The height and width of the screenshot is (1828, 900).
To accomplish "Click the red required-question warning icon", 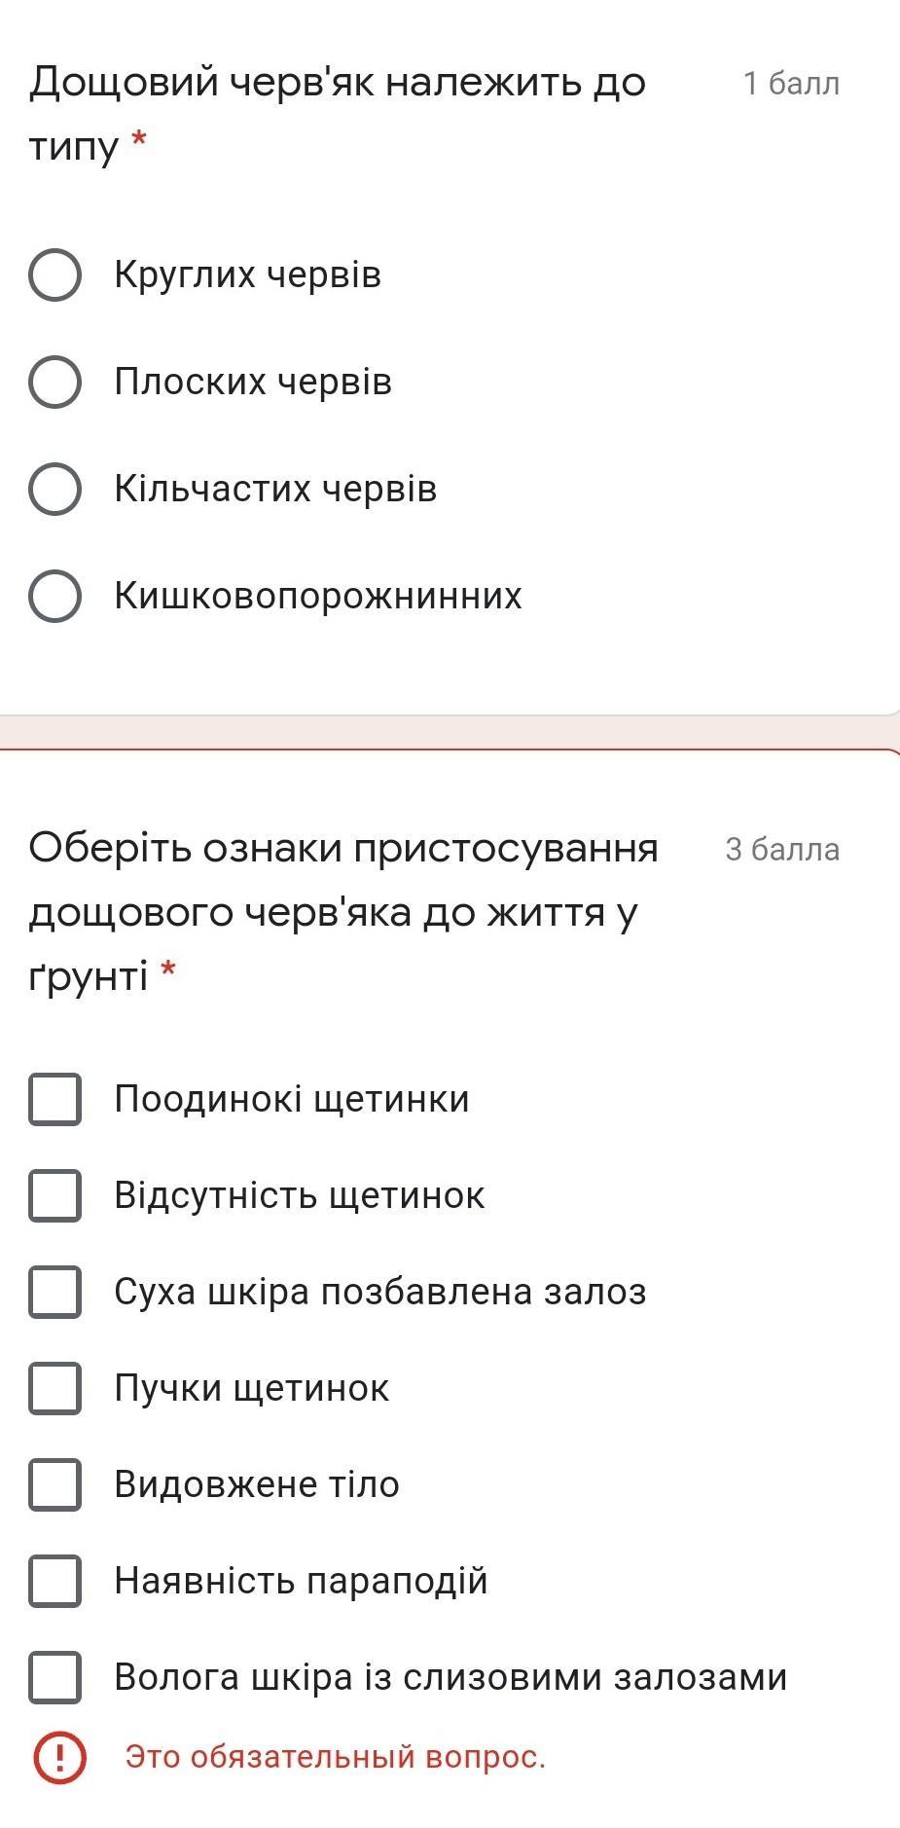I will 59,1757.
